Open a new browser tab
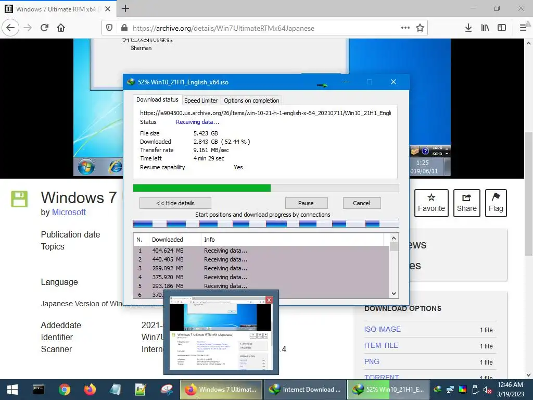Viewport: 533px width, 400px height. click(x=125, y=8)
